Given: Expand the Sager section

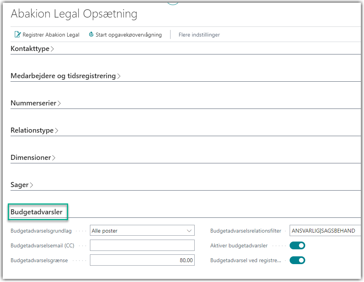Looking at the screenshot, I should coord(22,185).
